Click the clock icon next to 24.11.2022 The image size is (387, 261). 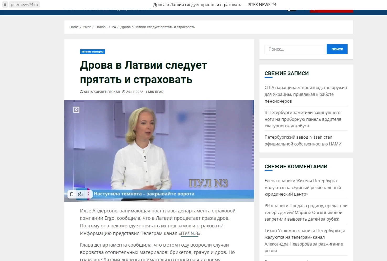coord(124,92)
